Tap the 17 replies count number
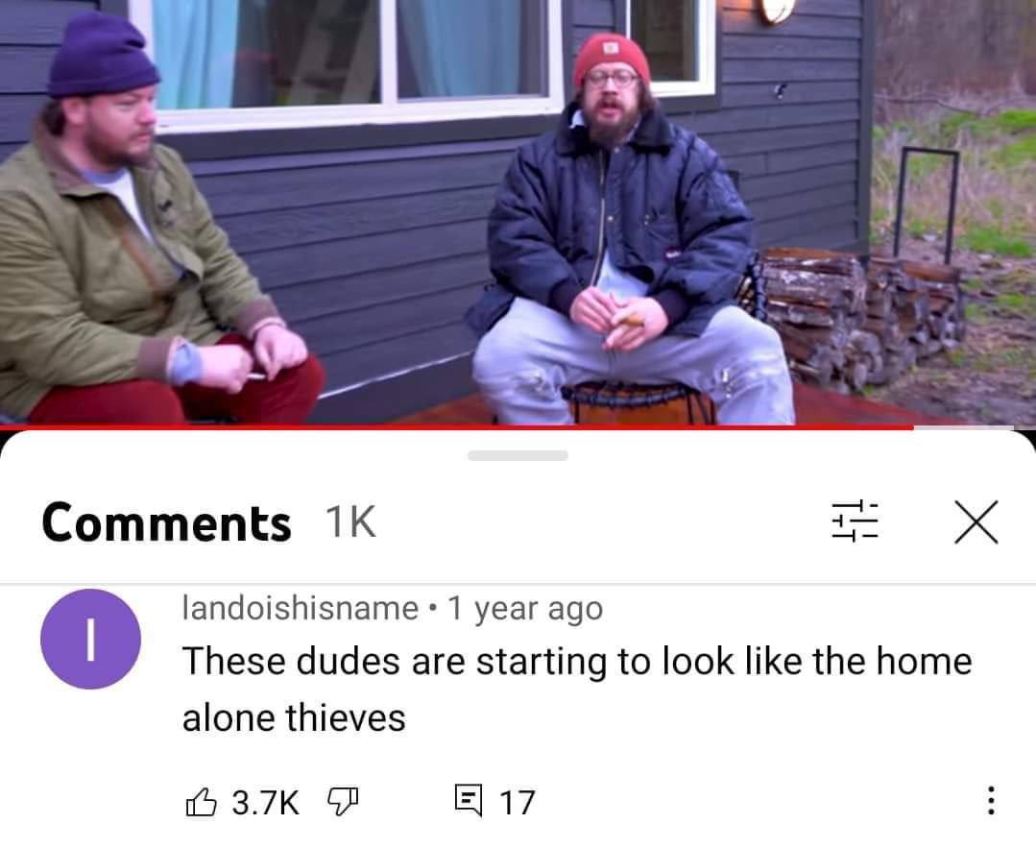This screenshot has height=848, width=1036. pos(517,803)
